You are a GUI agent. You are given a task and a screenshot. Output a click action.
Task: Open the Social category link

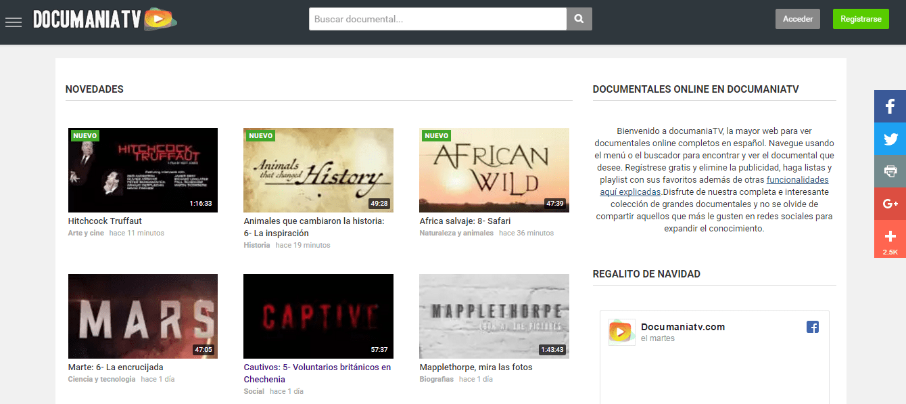pos(254,392)
